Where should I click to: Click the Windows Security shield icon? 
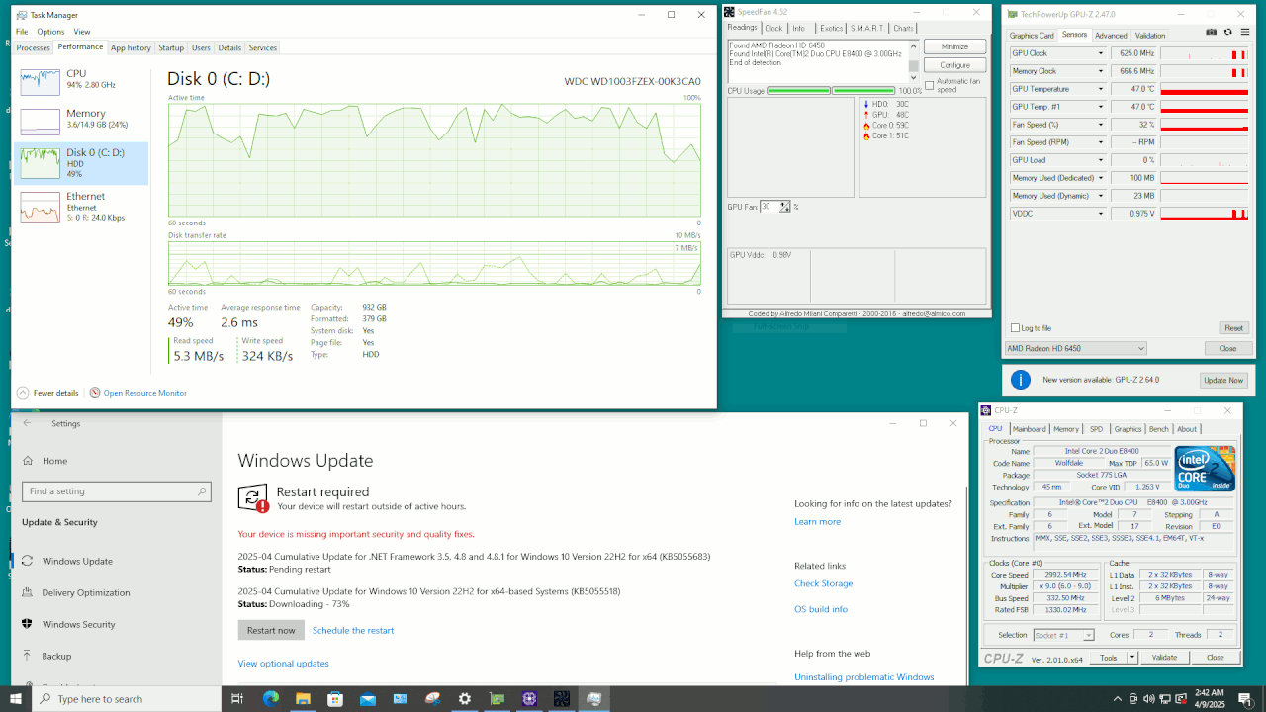click(x=27, y=624)
